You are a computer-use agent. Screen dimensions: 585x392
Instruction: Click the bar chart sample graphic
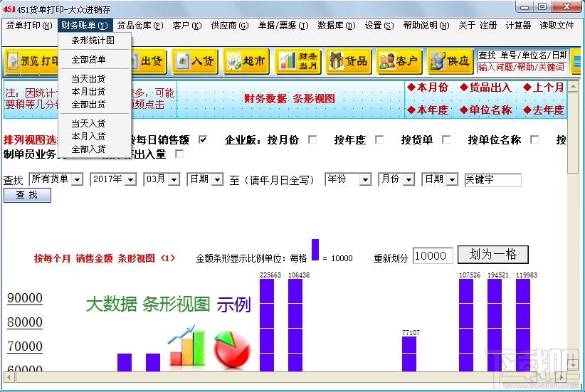click(186, 346)
